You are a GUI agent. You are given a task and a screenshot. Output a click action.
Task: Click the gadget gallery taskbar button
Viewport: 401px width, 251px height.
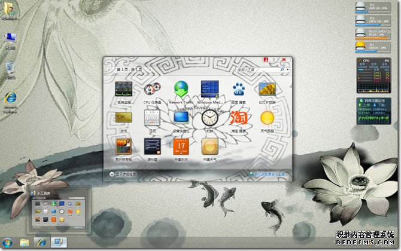click(59, 243)
